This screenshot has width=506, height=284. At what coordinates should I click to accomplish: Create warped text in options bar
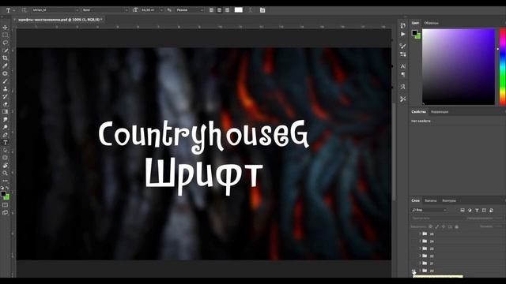click(x=251, y=10)
